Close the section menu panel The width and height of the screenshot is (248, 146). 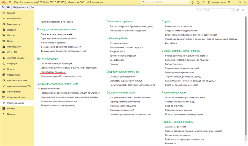point(243,10)
